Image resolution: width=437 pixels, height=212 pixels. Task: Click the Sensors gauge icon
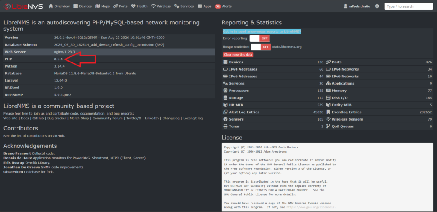225,119
